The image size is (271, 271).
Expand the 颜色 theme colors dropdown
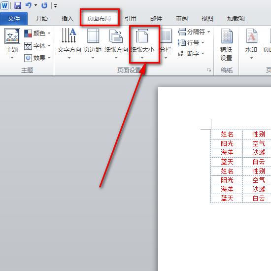[x=37, y=33]
